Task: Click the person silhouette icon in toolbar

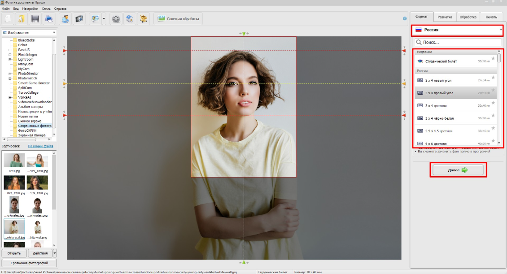Action: [x=66, y=19]
